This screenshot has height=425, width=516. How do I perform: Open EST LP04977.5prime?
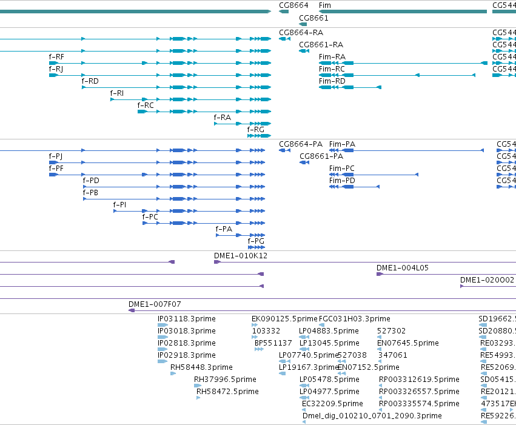(x=304, y=398)
